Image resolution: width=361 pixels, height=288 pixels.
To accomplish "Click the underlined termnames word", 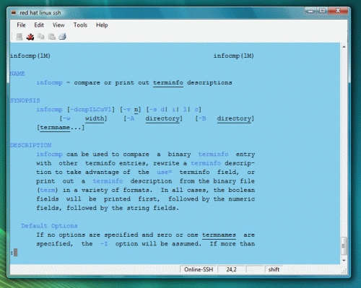I will [219, 235].
